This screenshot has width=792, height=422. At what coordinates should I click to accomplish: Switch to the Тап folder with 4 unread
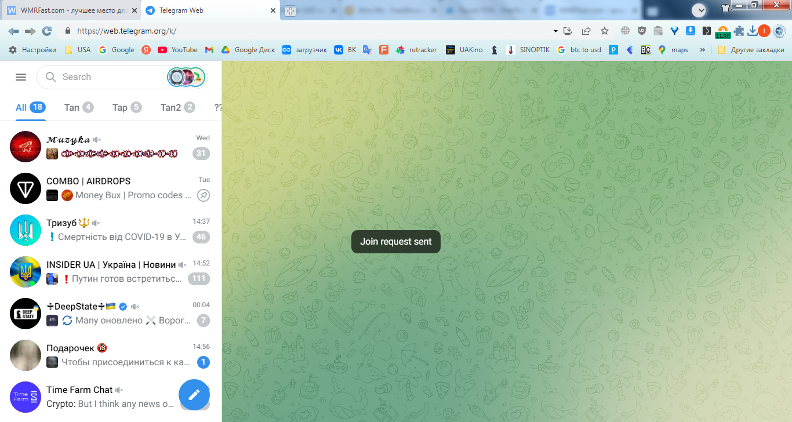(x=79, y=107)
